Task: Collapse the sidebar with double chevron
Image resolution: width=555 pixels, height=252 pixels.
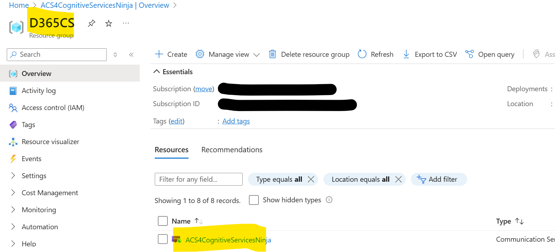Action: click(131, 55)
